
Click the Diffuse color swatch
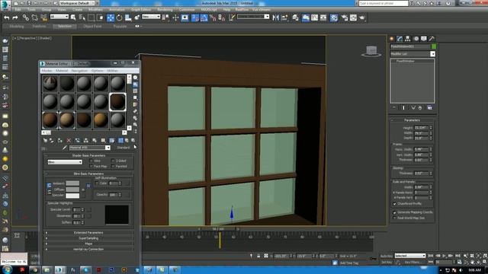pyautogui.click(x=72, y=190)
